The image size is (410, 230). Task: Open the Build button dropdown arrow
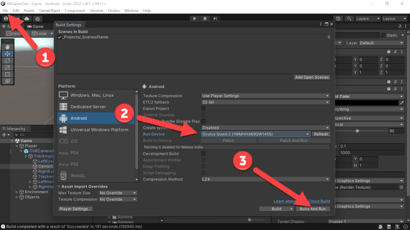click(x=291, y=209)
